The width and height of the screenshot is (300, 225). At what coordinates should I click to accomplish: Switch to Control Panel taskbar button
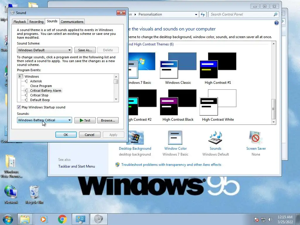tap(80, 219)
